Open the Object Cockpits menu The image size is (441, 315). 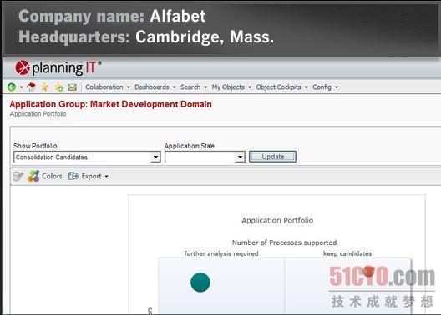[281, 87]
